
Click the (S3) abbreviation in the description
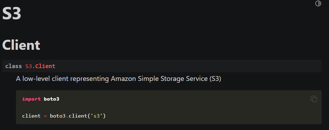tap(215, 79)
